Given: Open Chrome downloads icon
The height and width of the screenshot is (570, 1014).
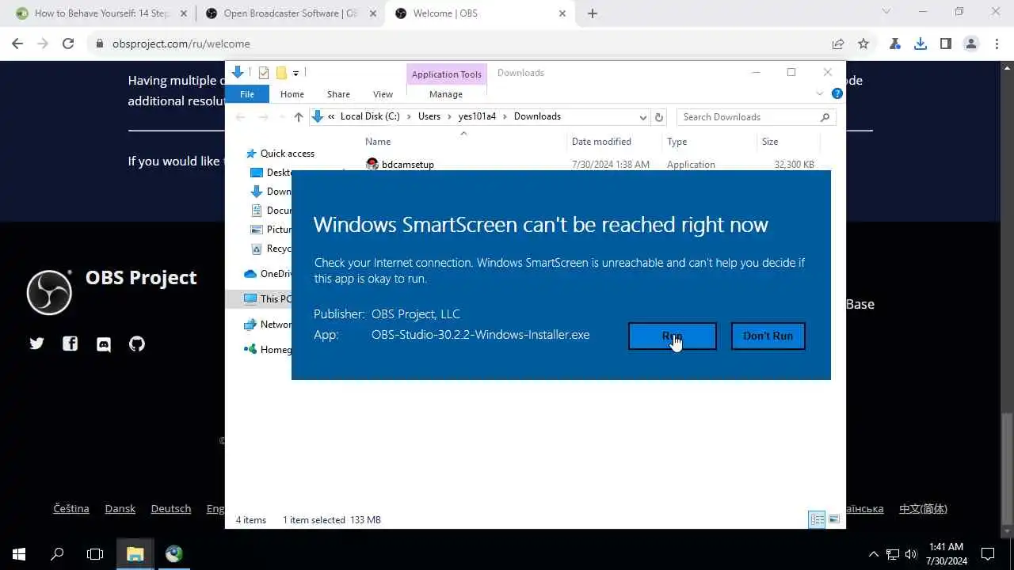Looking at the screenshot, I should coord(921,44).
